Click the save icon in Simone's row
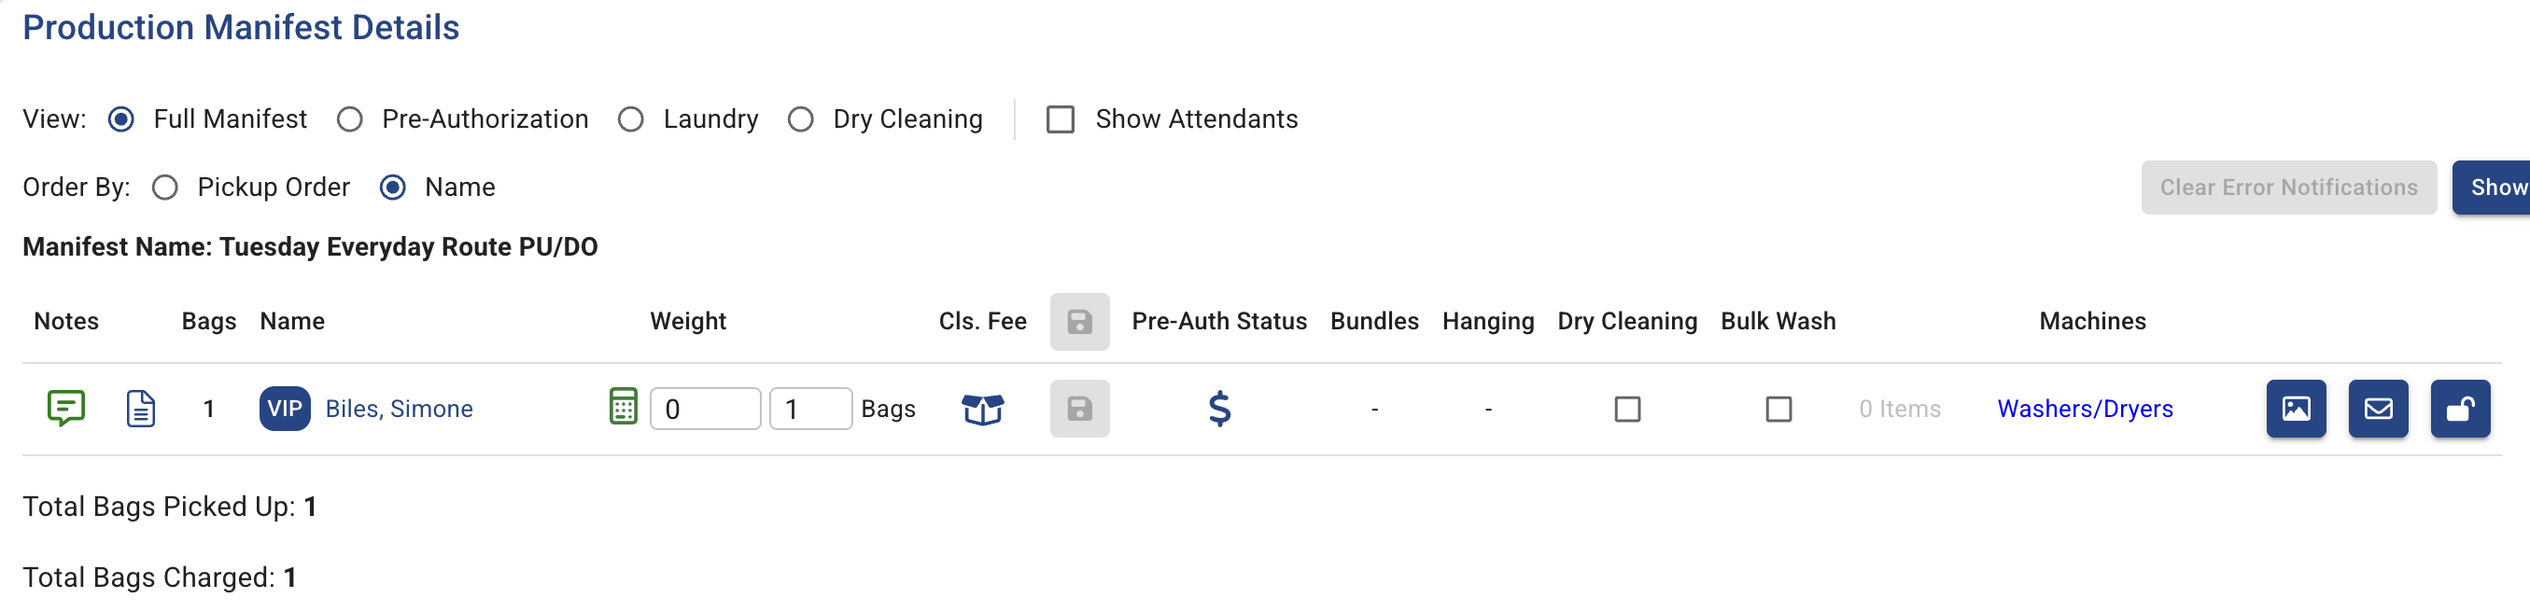Image resolution: width=2530 pixels, height=612 pixels. pyautogui.click(x=1079, y=408)
